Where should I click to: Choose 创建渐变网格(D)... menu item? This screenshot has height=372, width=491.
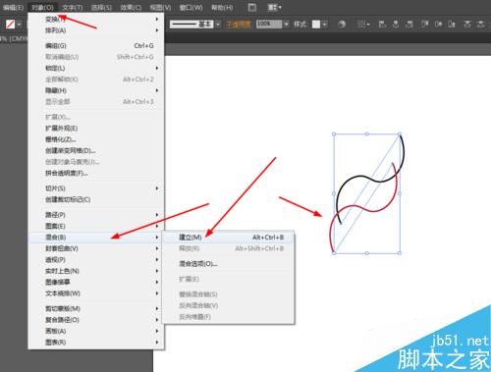96,151
